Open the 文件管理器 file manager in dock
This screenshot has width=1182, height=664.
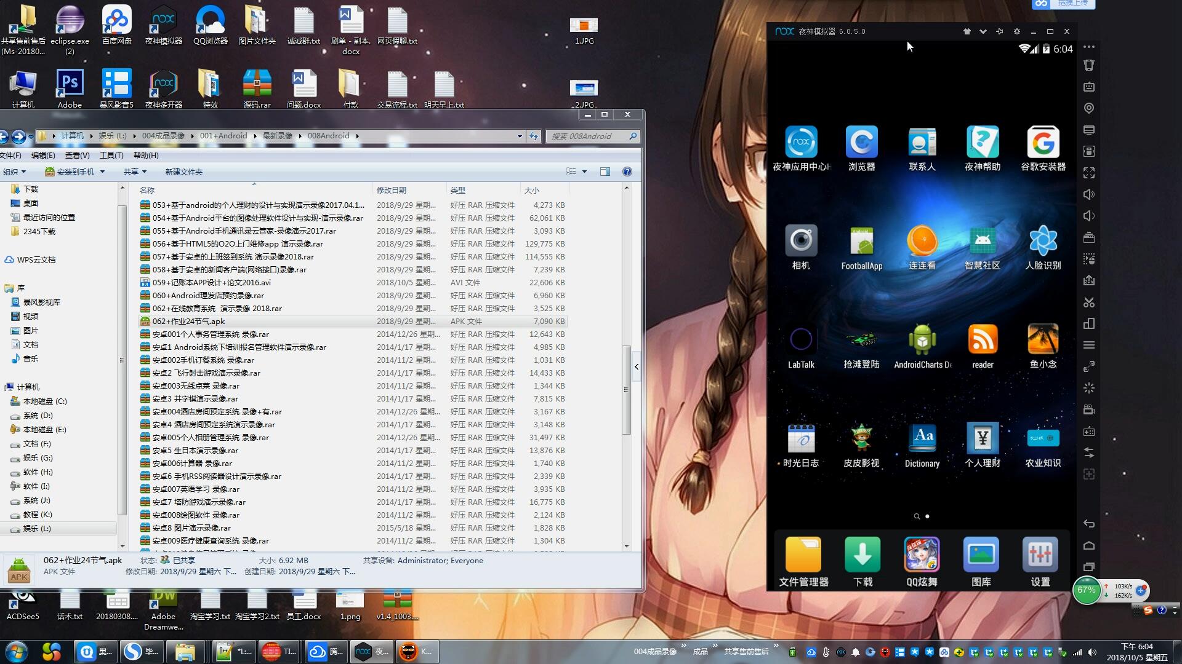[803, 562]
